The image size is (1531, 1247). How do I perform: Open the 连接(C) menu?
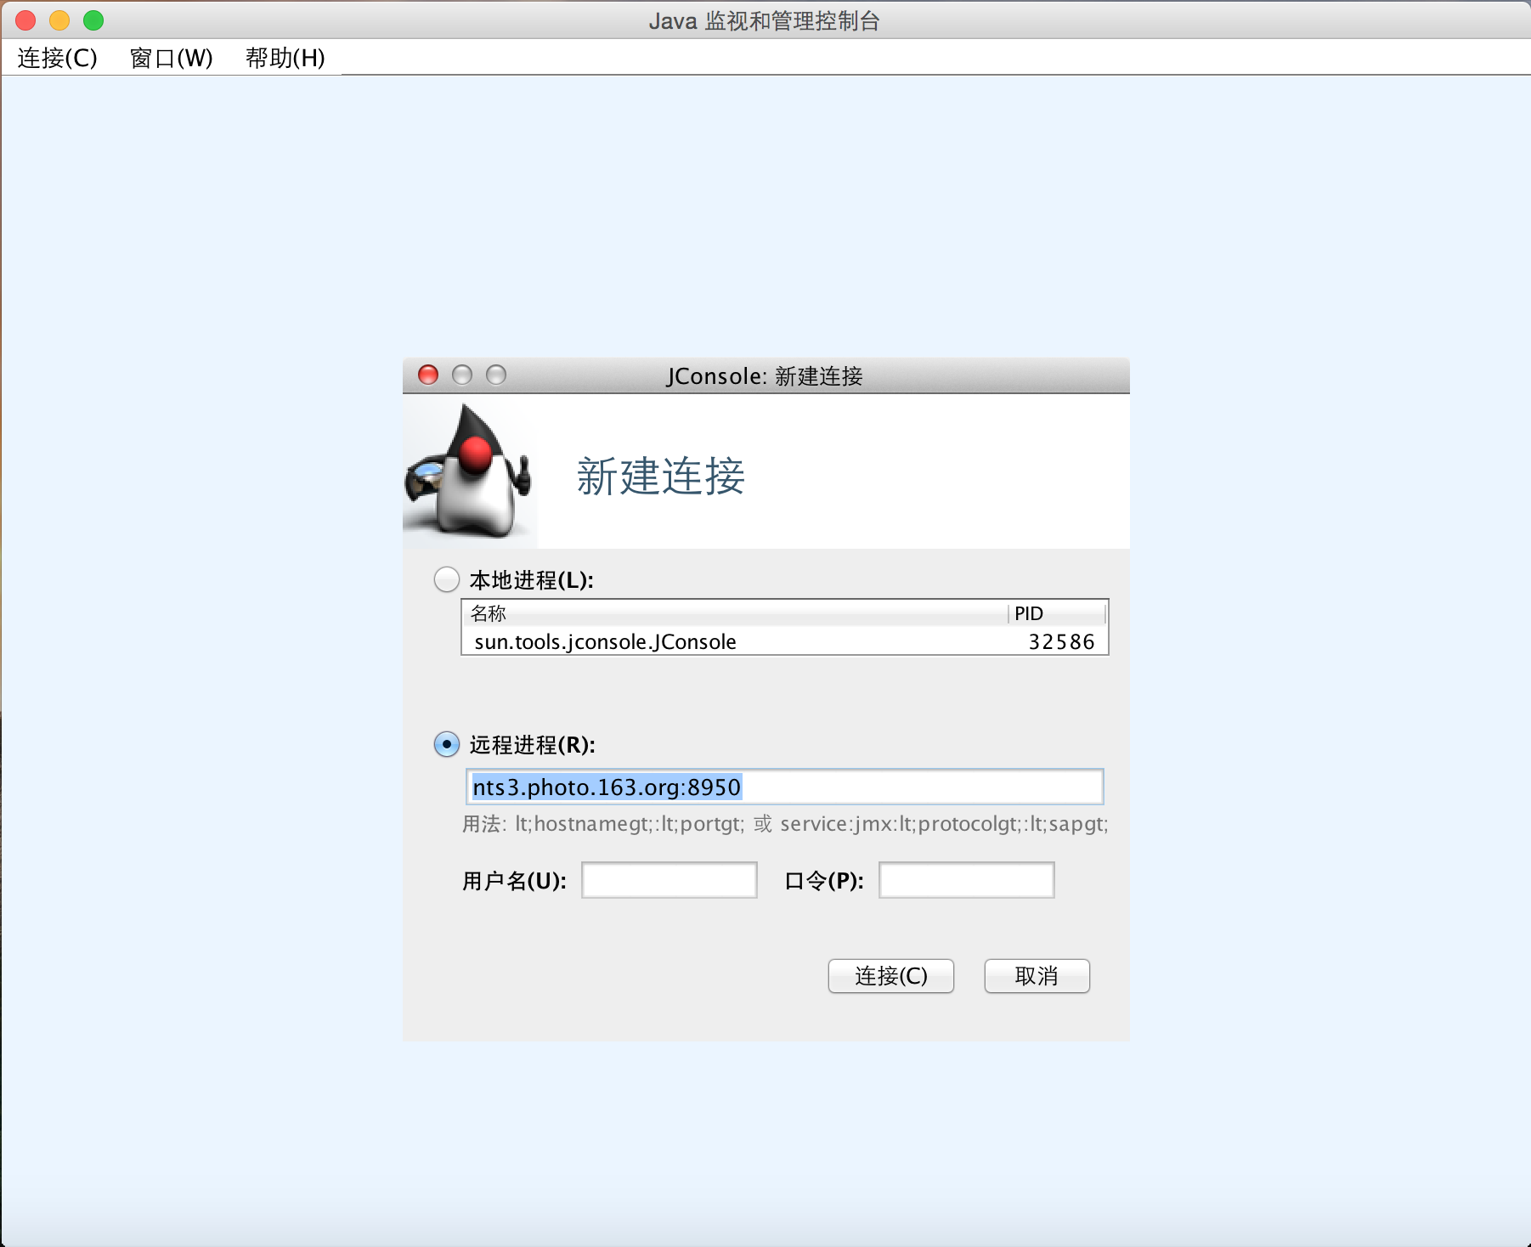click(x=57, y=58)
